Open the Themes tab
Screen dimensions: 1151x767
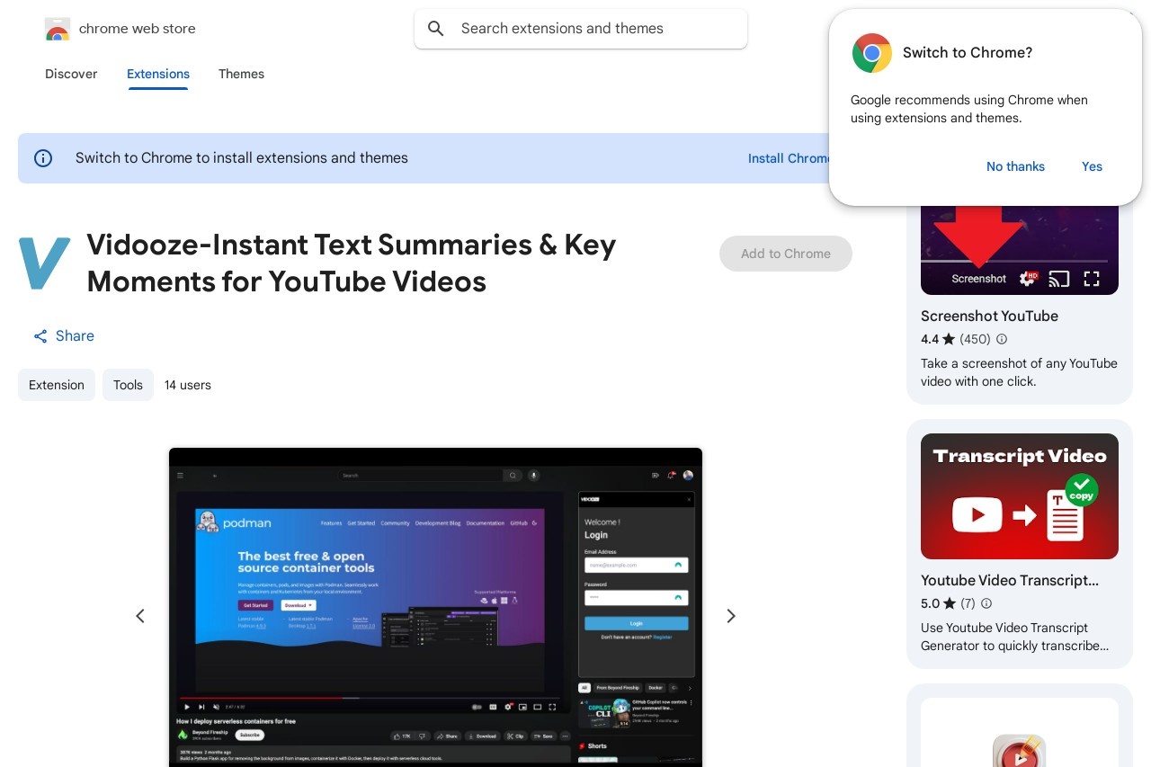point(241,74)
